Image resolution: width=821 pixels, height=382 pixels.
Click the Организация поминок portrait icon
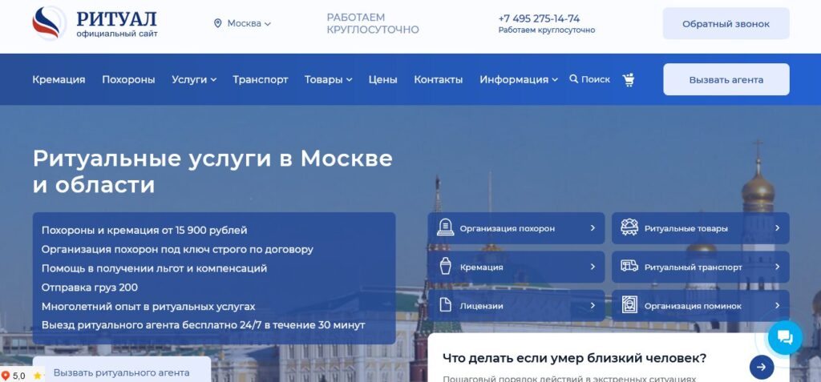(x=629, y=306)
